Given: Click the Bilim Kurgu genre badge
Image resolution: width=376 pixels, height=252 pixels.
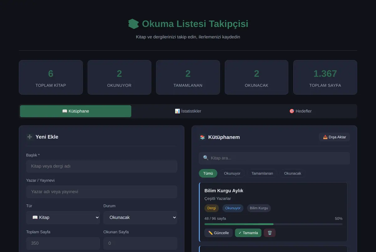Looking at the screenshot, I should pyautogui.click(x=259, y=208).
